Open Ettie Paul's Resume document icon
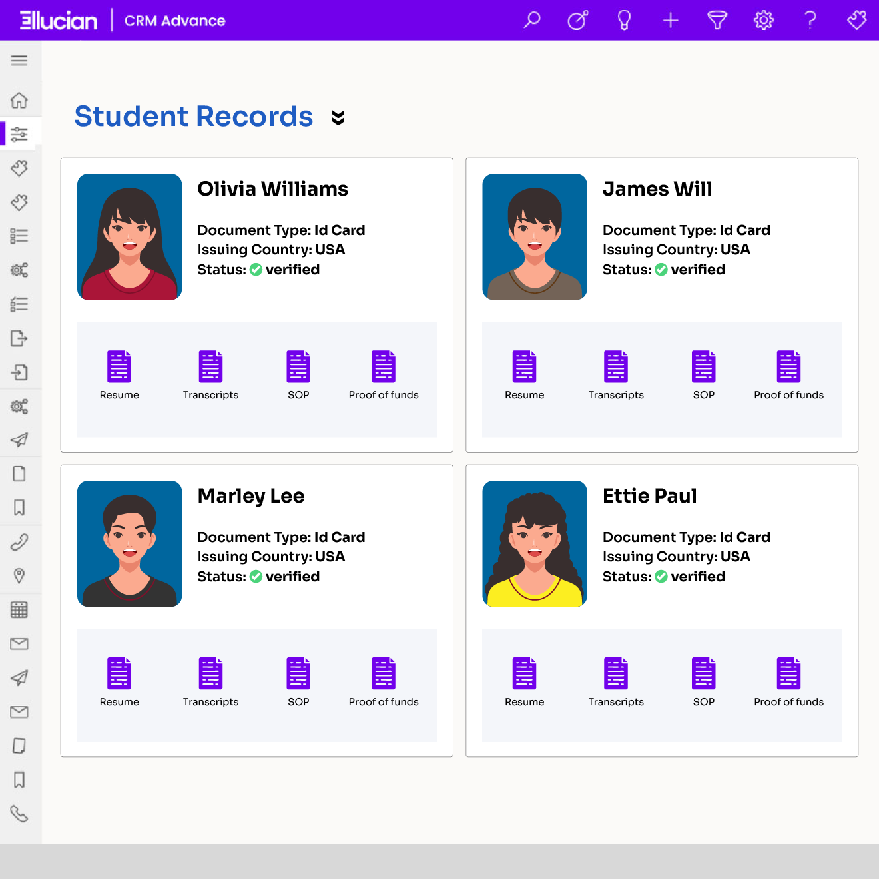The image size is (879, 879). [x=525, y=673]
